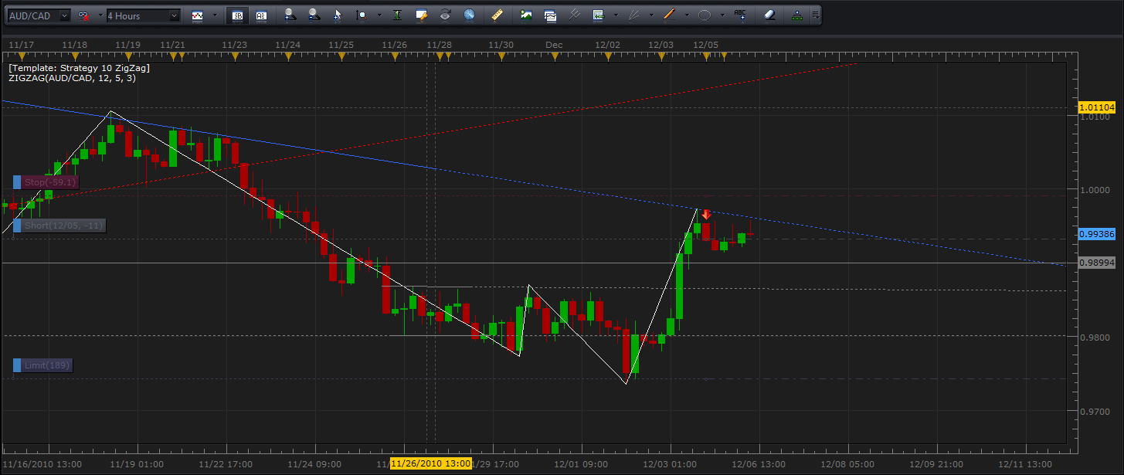Select the pencil line drawing tool

[669, 15]
